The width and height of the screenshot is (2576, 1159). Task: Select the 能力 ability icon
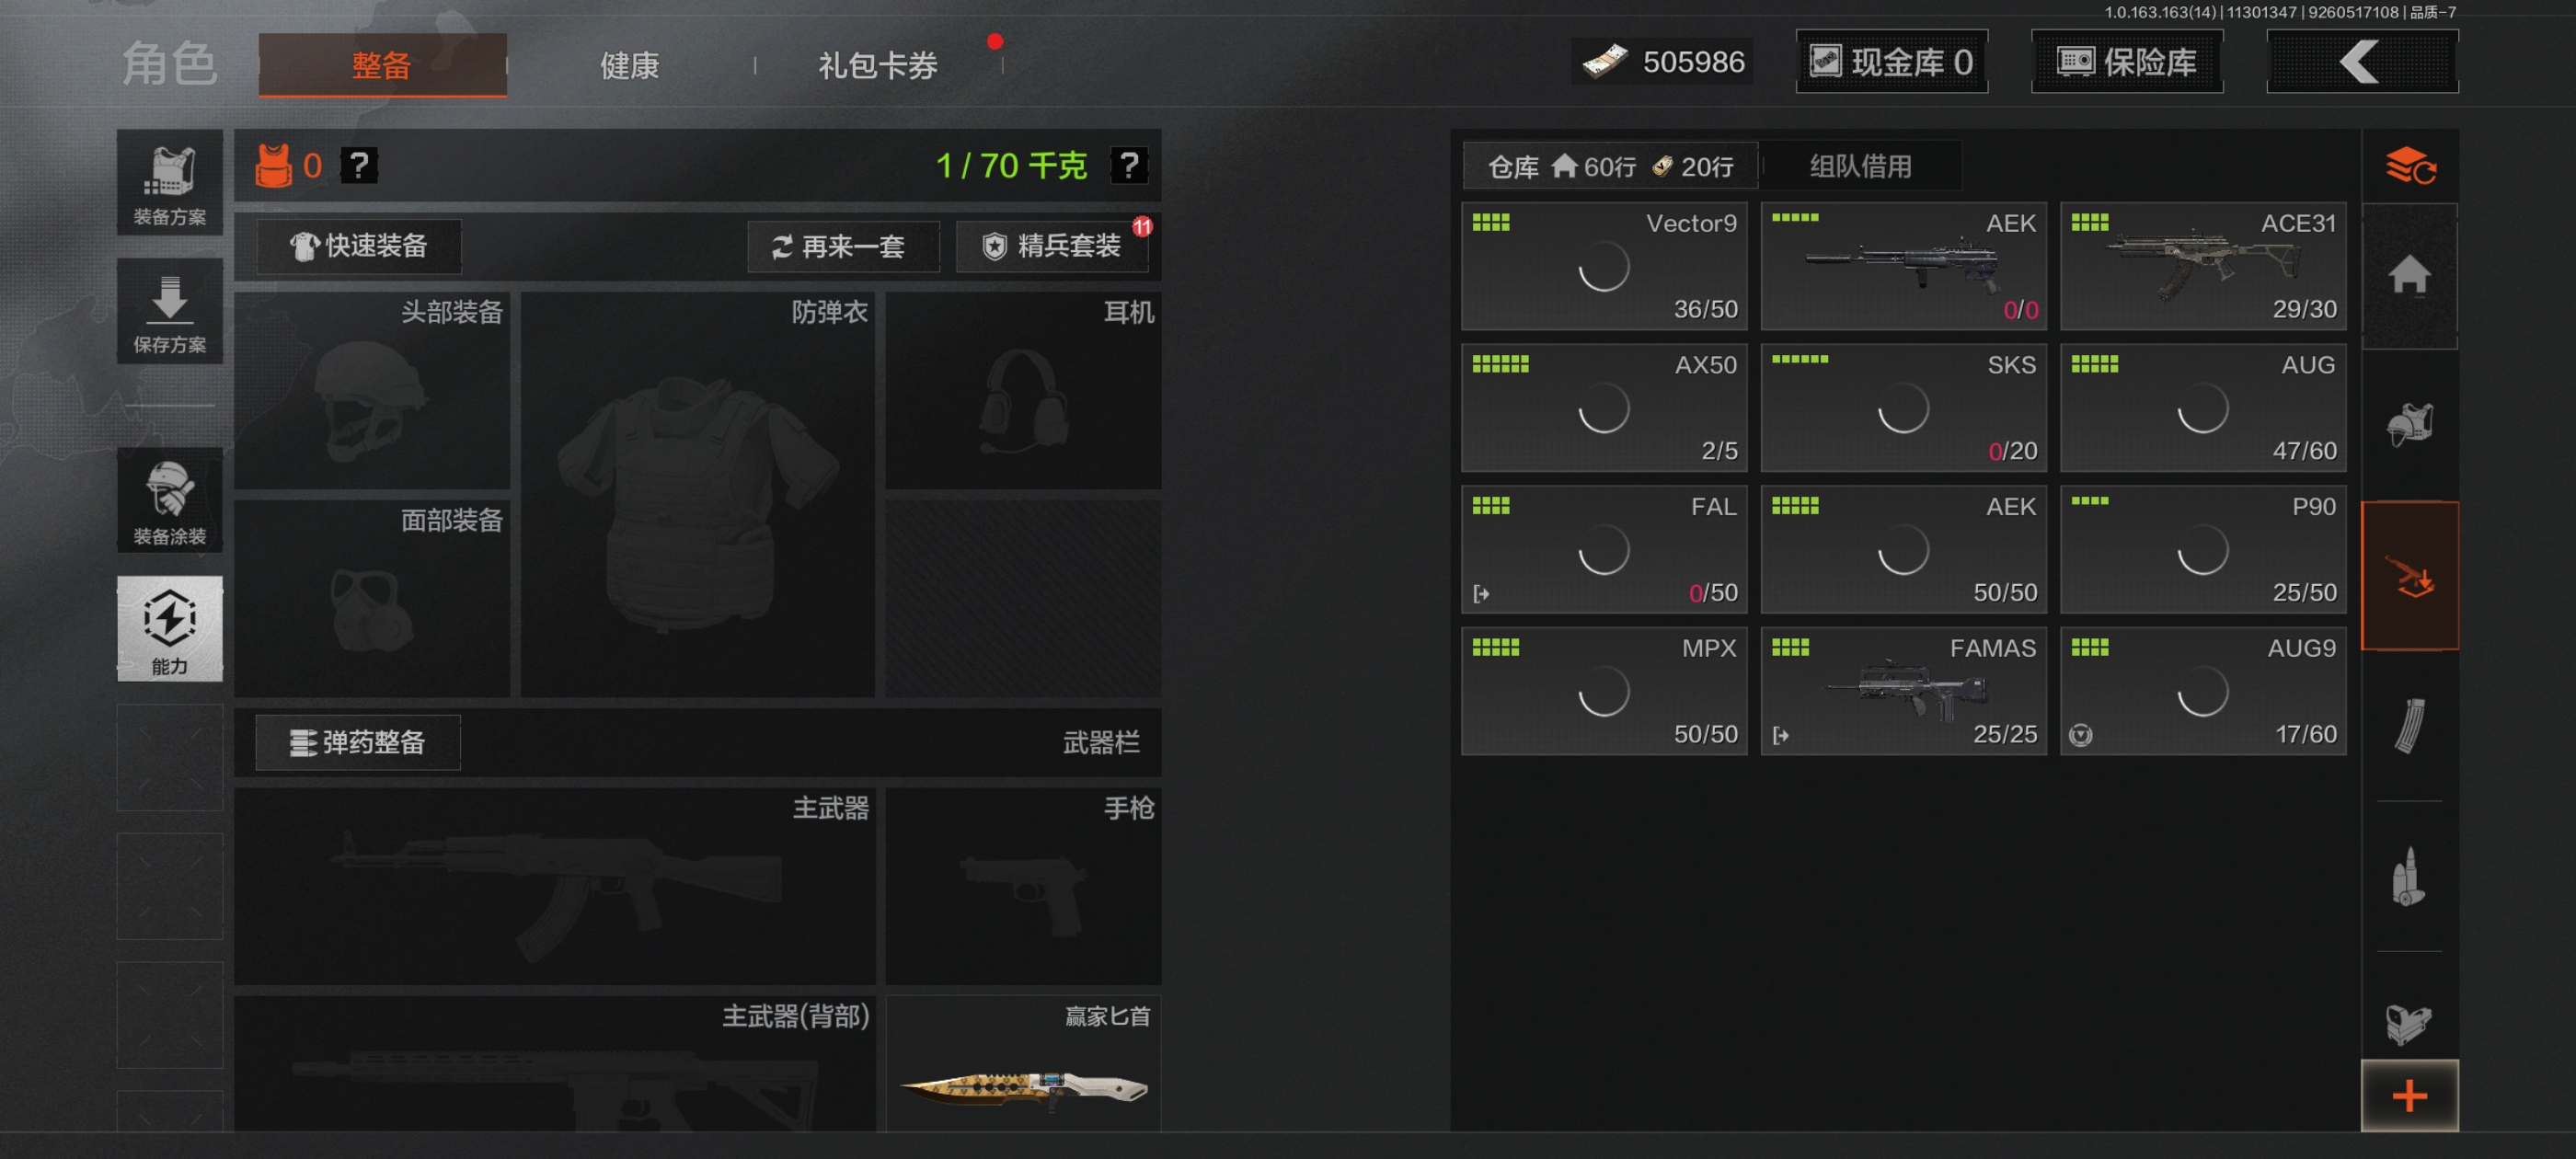pyautogui.click(x=169, y=629)
